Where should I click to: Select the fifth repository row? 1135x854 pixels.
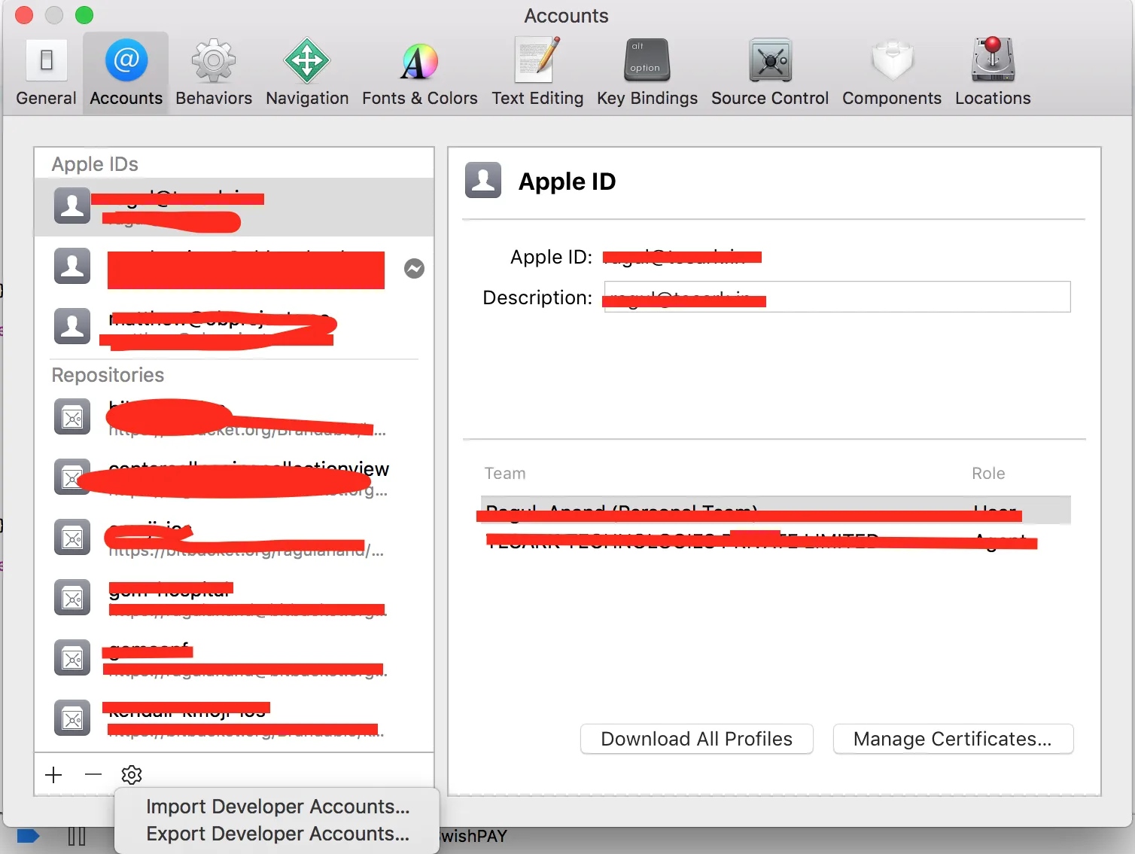234,659
